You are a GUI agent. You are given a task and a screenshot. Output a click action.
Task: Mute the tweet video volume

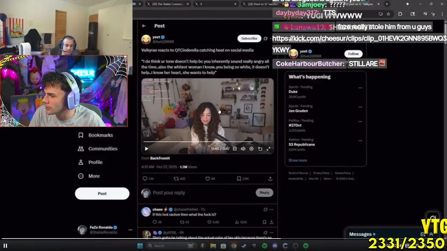click(x=243, y=149)
